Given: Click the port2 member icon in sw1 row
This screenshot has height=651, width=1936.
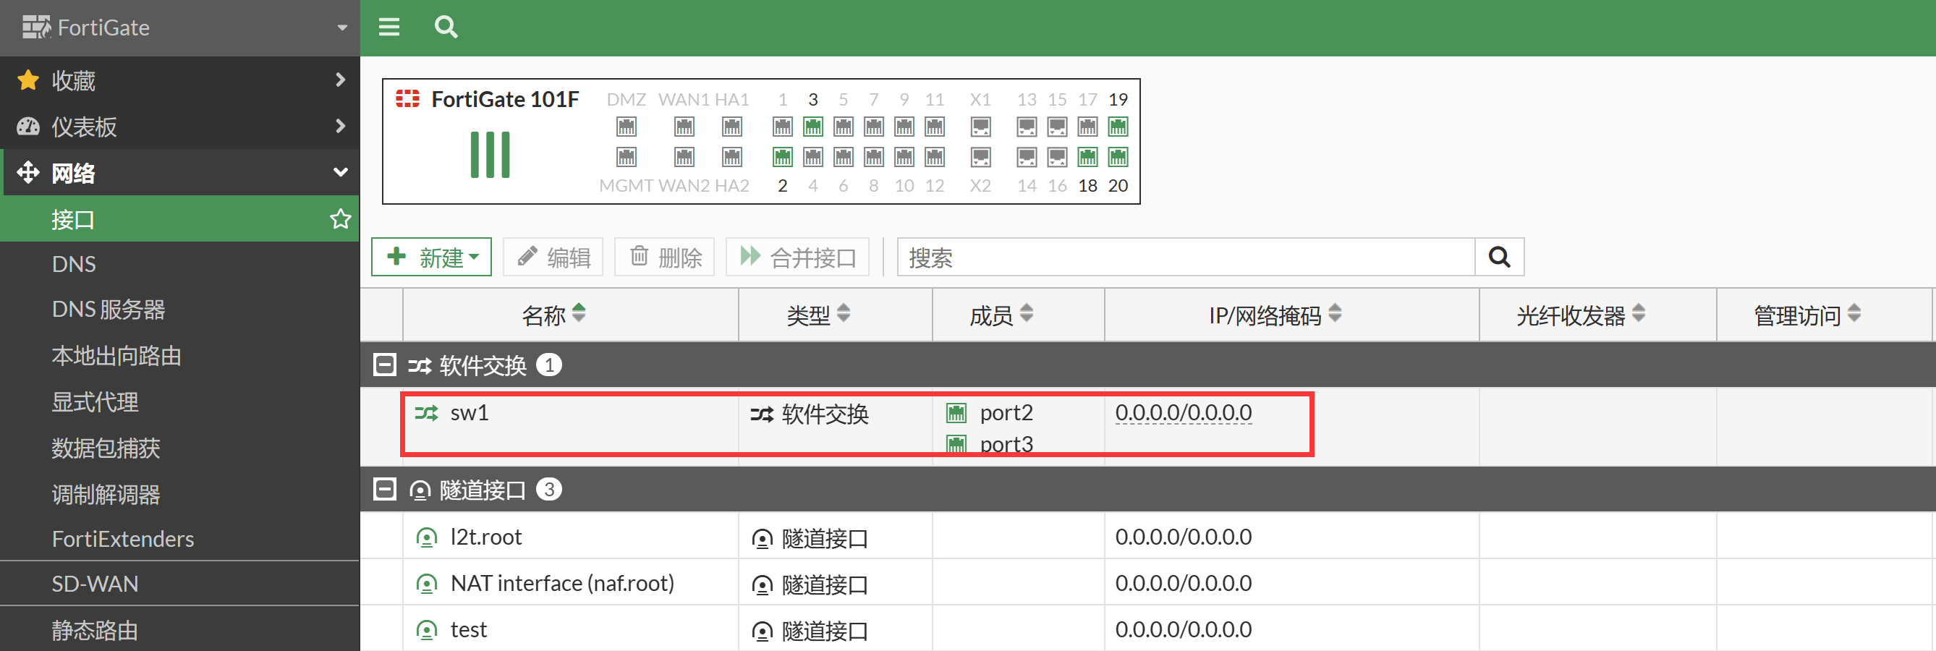Looking at the screenshot, I should 956,413.
